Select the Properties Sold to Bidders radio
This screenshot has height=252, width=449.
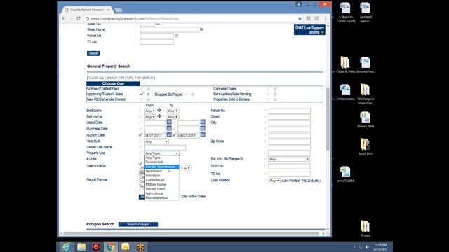point(275,99)
